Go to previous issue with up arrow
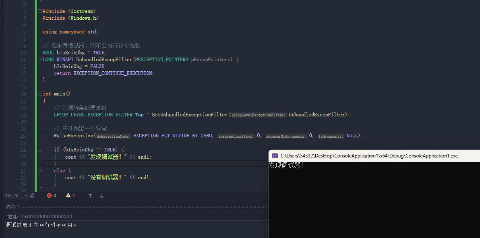 90,195
